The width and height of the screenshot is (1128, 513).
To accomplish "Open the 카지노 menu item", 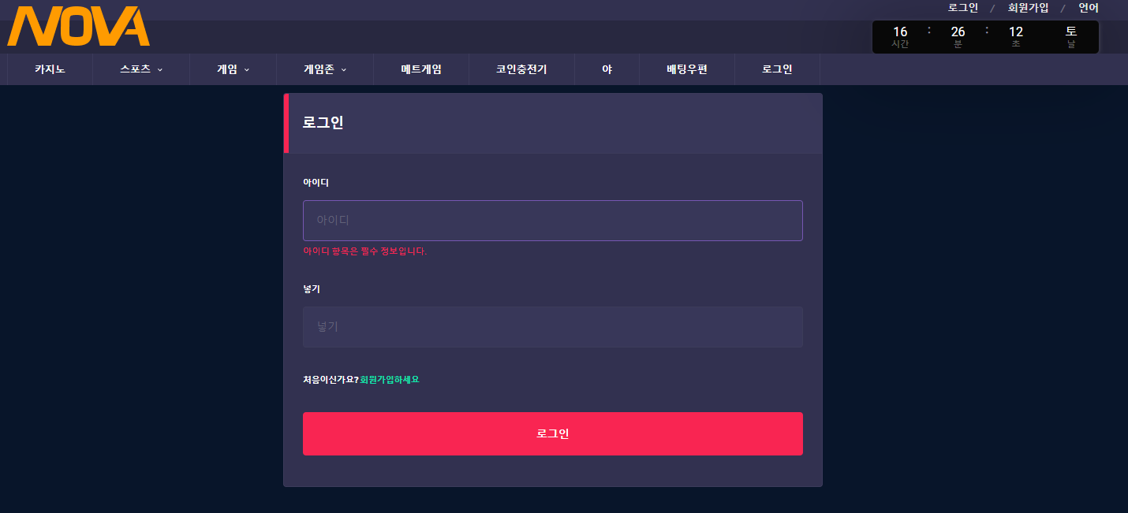I will 50,69.
